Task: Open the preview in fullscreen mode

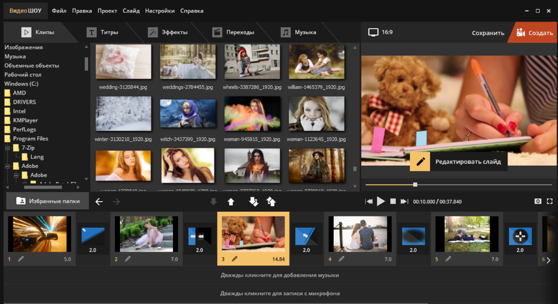Action: (x=550, y=202)
